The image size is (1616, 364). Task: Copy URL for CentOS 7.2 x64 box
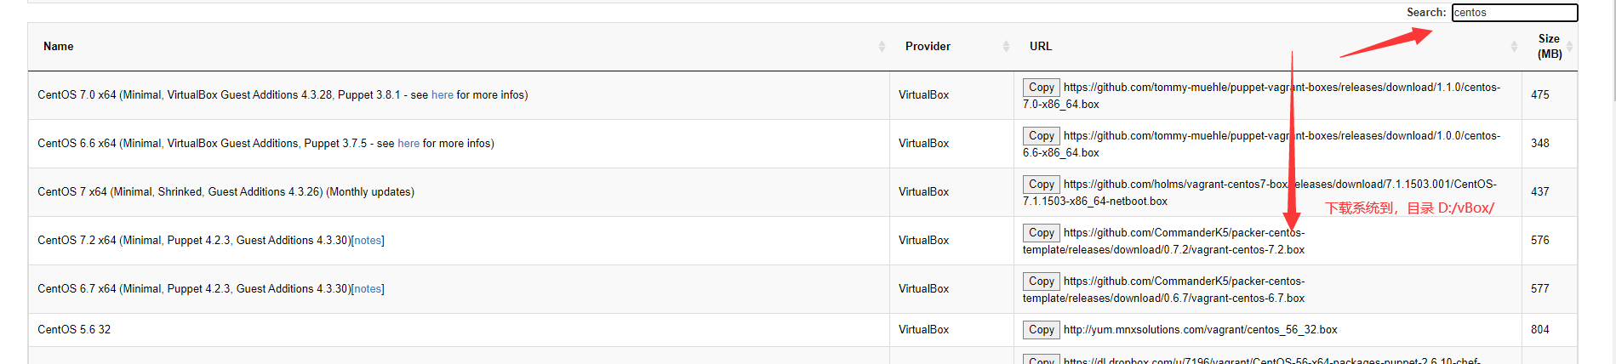click(x=1042, y=233)
